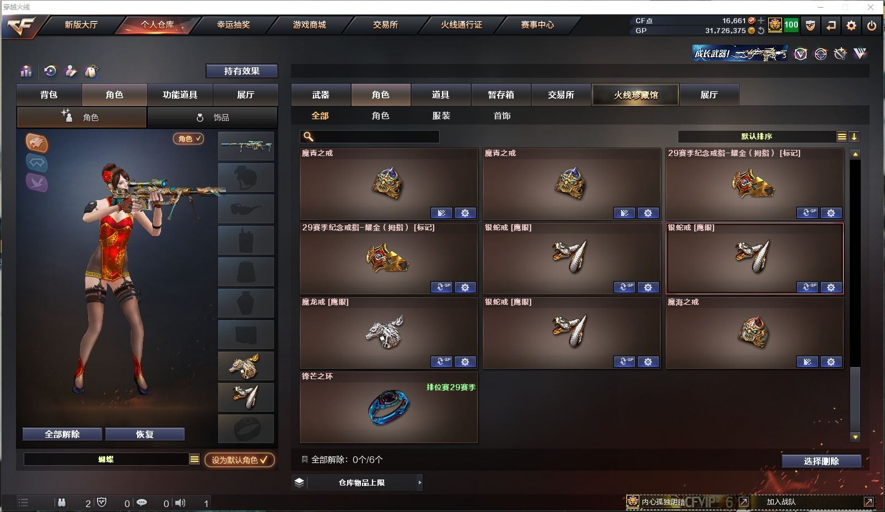Click GP refresh icon on 魔龙戒 card
The width and height of the screenshot is (885, 512).
(x=441, y=362)
